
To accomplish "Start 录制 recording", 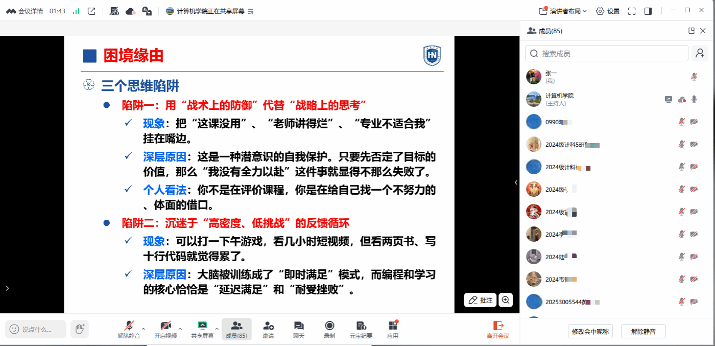I will tap(329, 329).
